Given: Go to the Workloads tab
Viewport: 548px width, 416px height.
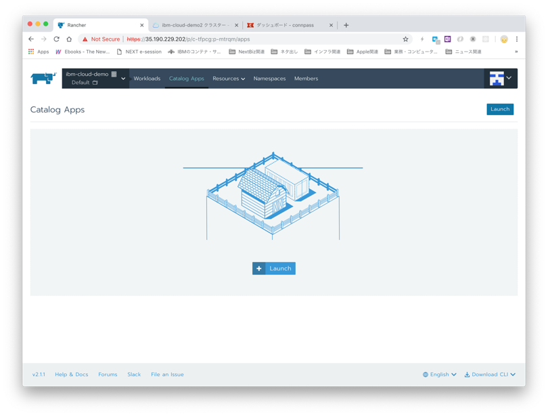Looking at the screenshot, I should (x=147, y=79).
